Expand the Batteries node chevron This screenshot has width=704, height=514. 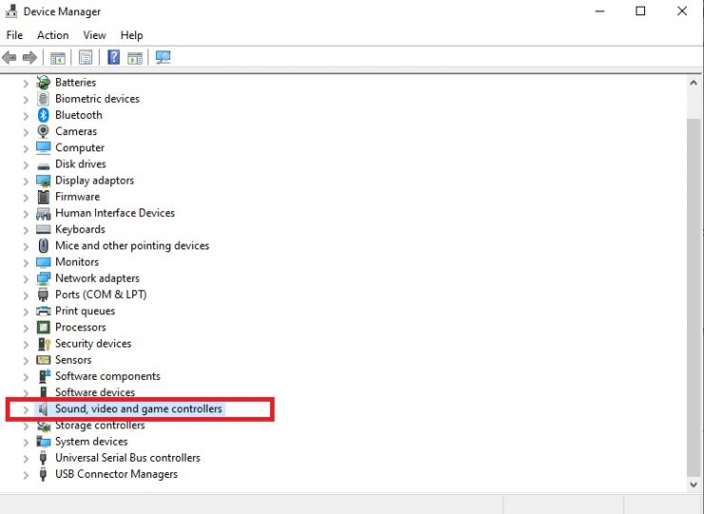point(26,83)
